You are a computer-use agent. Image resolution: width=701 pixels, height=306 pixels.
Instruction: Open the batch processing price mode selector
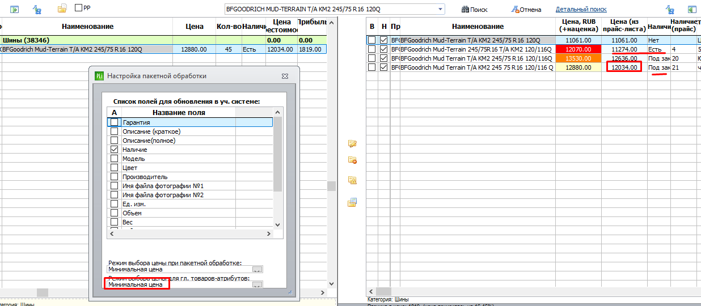pyautogui.click(x=257, y=270)
